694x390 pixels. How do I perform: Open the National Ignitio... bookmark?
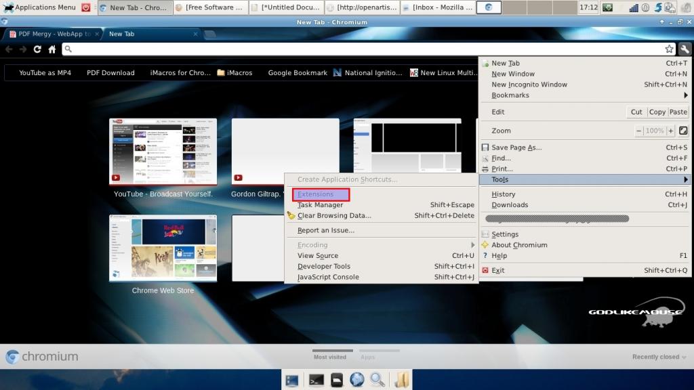(x=368, y=73)
